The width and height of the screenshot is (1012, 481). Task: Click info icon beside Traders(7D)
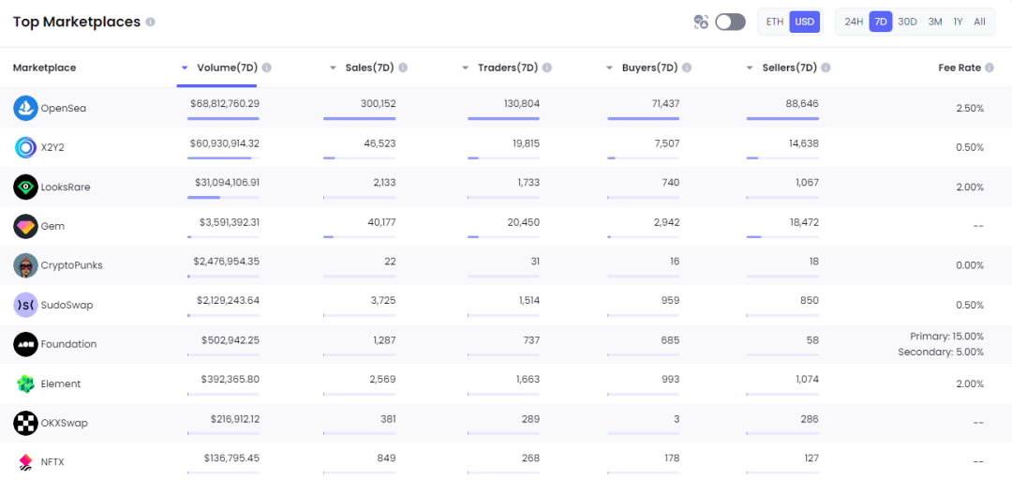tap(547, 68)
